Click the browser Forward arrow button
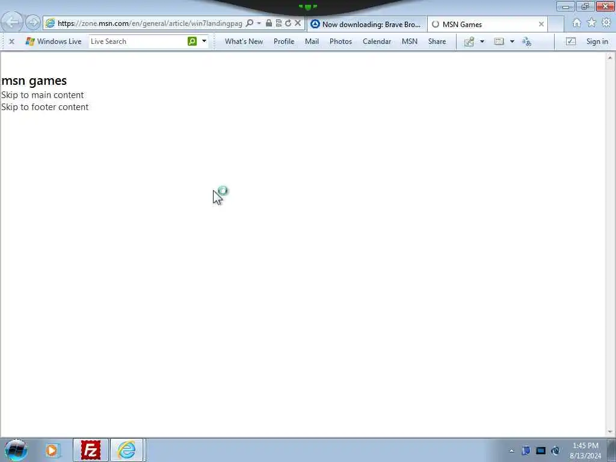Screen dimensions: 616x462 [33, 23]
